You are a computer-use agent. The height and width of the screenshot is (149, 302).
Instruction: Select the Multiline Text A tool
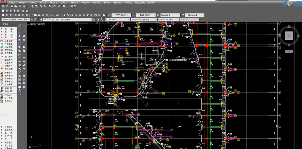pyautogui.click(x=20, y=90)
